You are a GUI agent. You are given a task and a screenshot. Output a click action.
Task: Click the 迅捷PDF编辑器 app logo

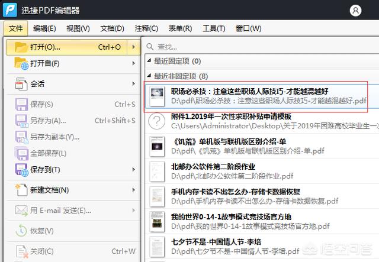(x=10, y=10)
